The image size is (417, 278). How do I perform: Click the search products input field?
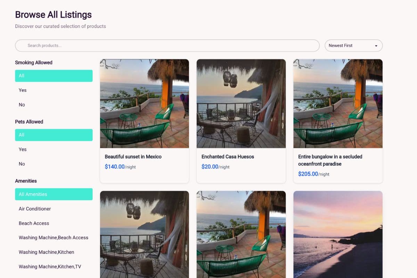click(167, 46)
